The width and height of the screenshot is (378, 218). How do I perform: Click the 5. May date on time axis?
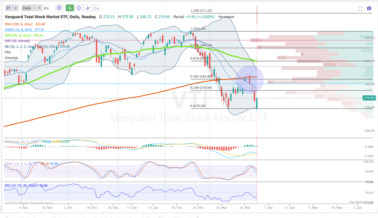point(313,208)
